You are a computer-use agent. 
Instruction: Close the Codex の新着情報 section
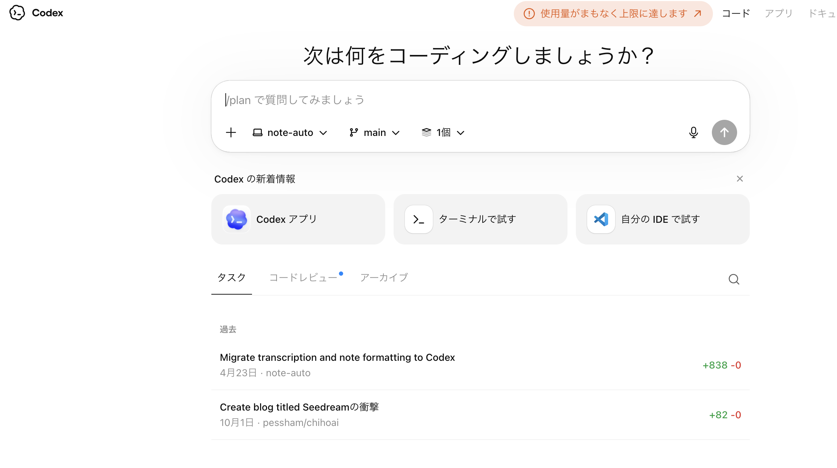pos(740,179)
